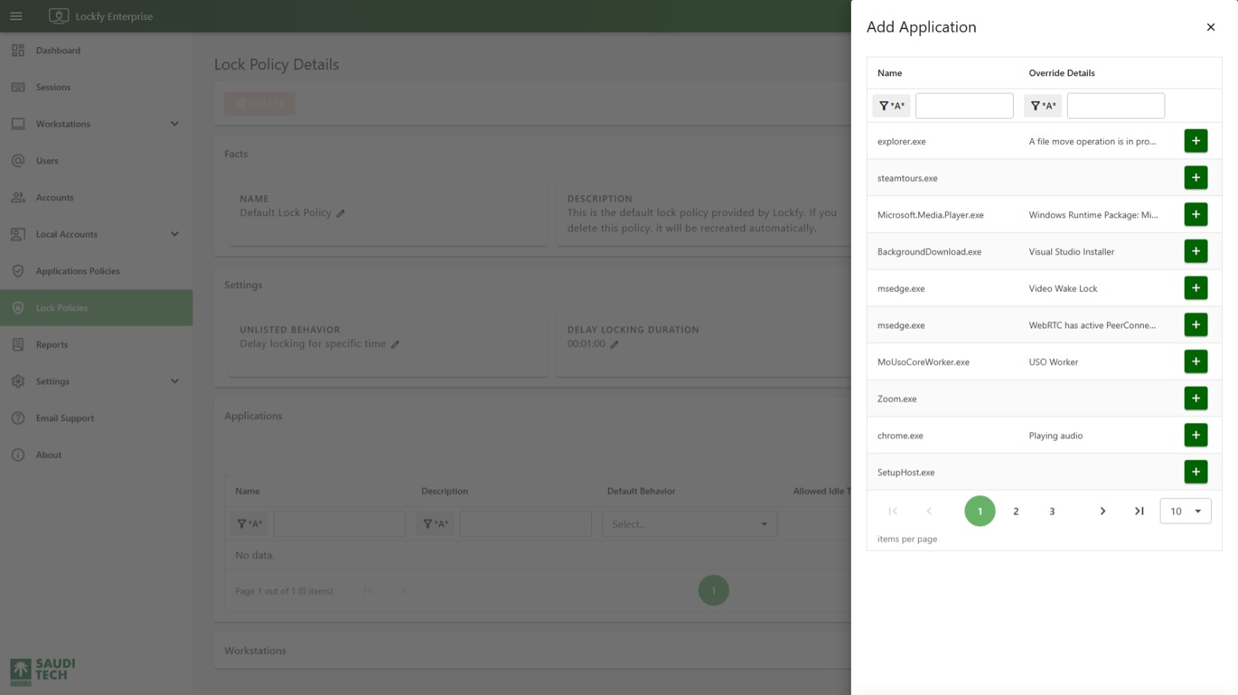
Task: Open Email Support link
Action: click(96, 418)
